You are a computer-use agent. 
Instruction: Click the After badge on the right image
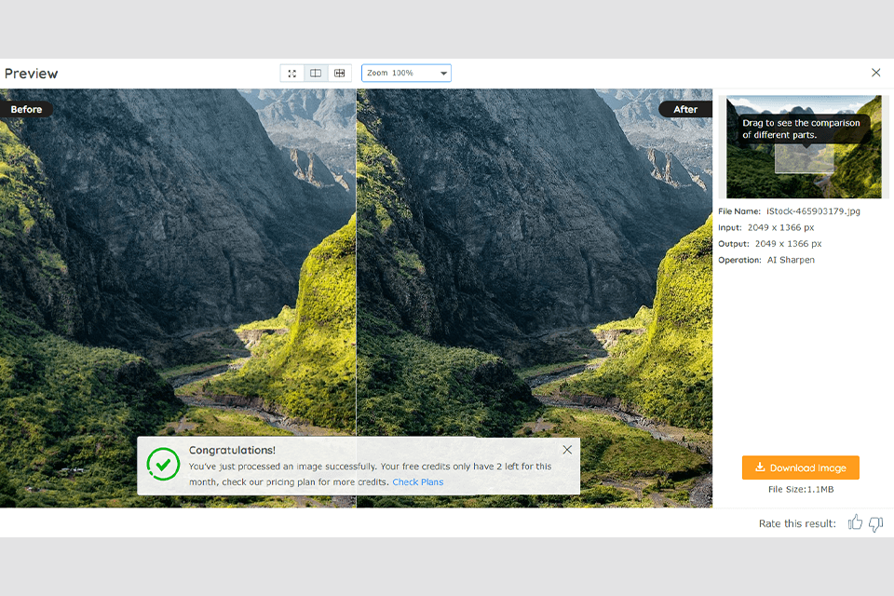tap(684, 109)
